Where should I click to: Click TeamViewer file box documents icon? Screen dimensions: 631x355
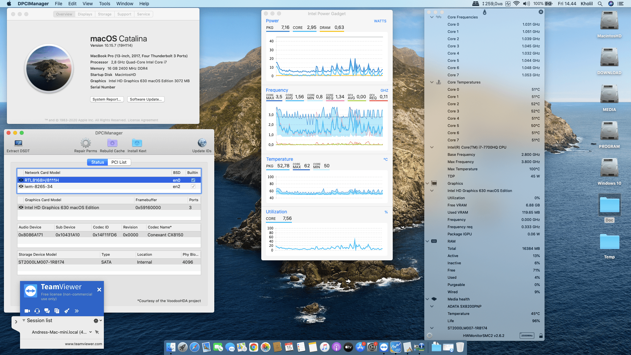pyautogui.click(x=57, y=311)
